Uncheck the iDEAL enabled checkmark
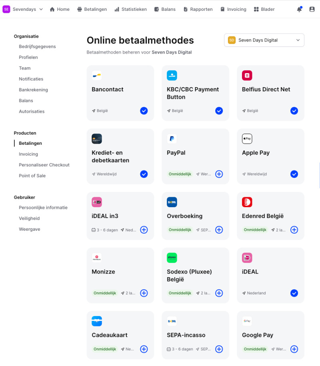Screen dimensions: 320x366 pyautogui.click(x=294, y=293)
